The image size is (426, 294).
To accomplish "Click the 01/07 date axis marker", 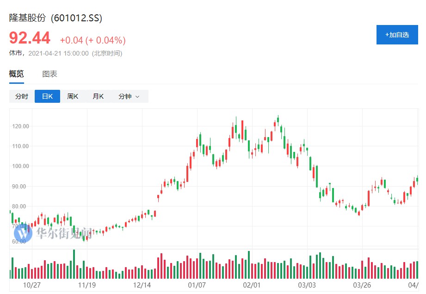I will 197,285.
